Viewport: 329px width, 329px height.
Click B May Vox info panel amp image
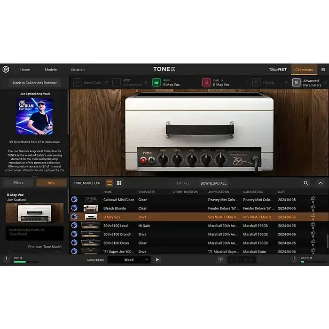coord(35,213)
